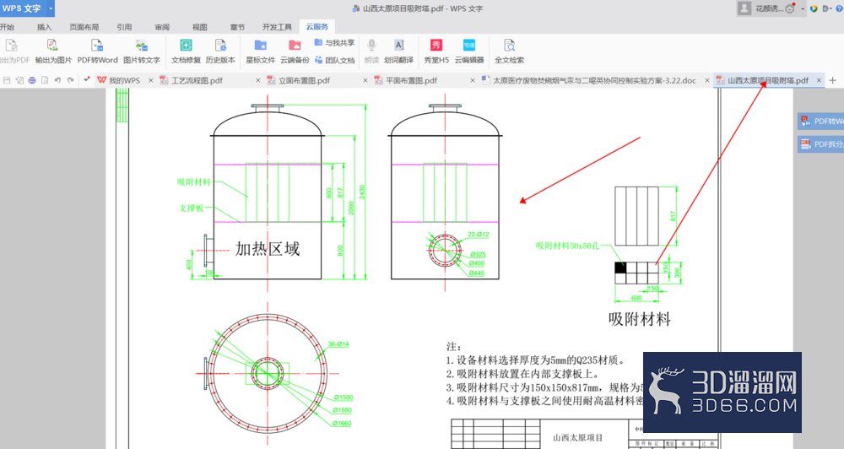Click the 朗读 read aloud microphone

pos(371,51)
